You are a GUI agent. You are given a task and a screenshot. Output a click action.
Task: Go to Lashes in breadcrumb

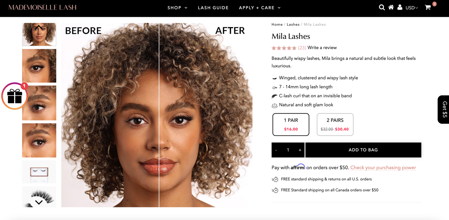coord(293,25)
